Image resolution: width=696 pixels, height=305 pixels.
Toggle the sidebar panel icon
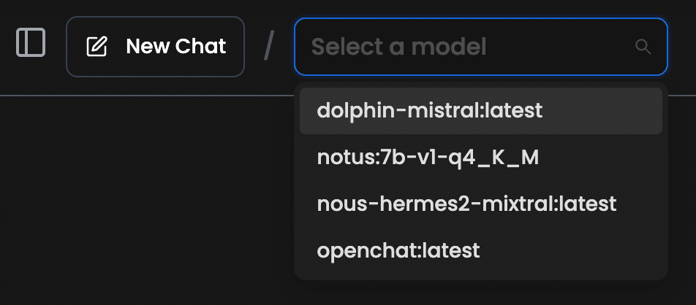click(31, 42)
